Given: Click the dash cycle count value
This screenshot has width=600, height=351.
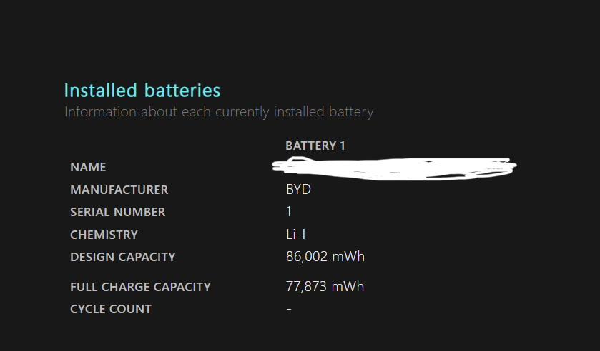Looking at the screenshot, I should point(289,309).
